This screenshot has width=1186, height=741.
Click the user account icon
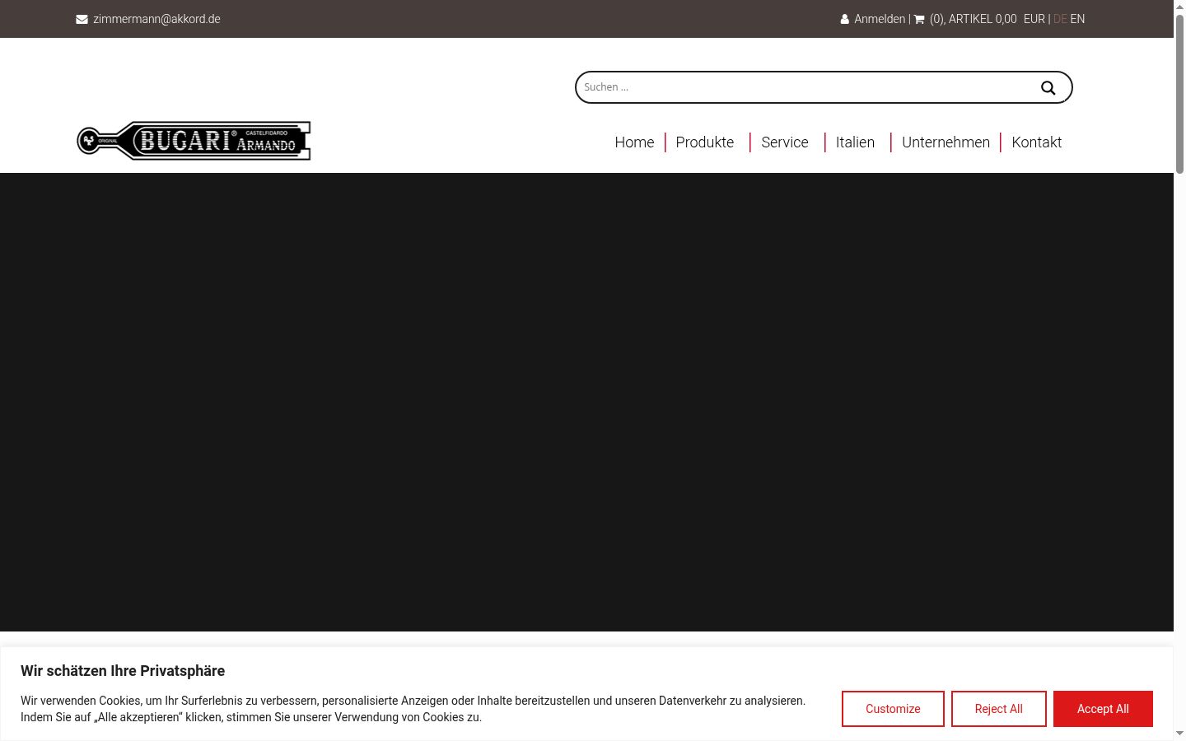844,19
